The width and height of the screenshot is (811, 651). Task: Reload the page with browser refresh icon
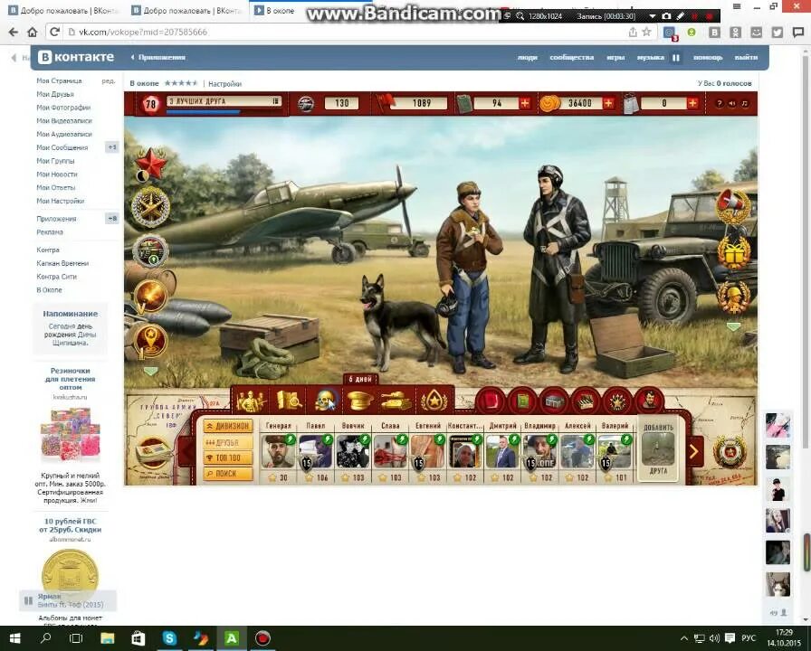tap(54, 32)
